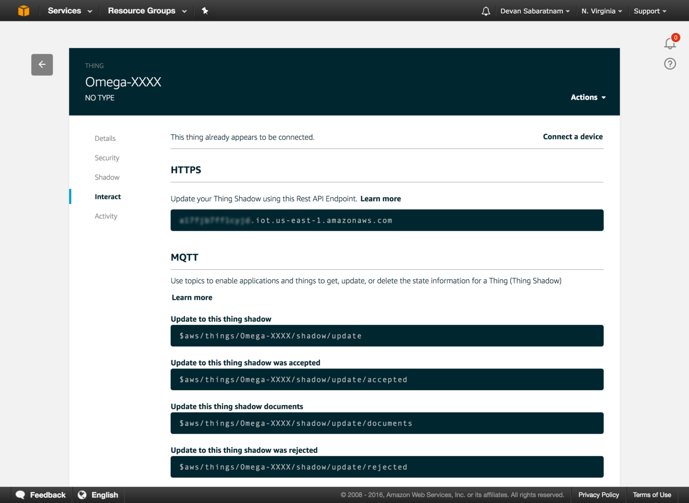Screen dimensions: 689x503
Task: Open the Support dropdown
Action: point(650,11)
